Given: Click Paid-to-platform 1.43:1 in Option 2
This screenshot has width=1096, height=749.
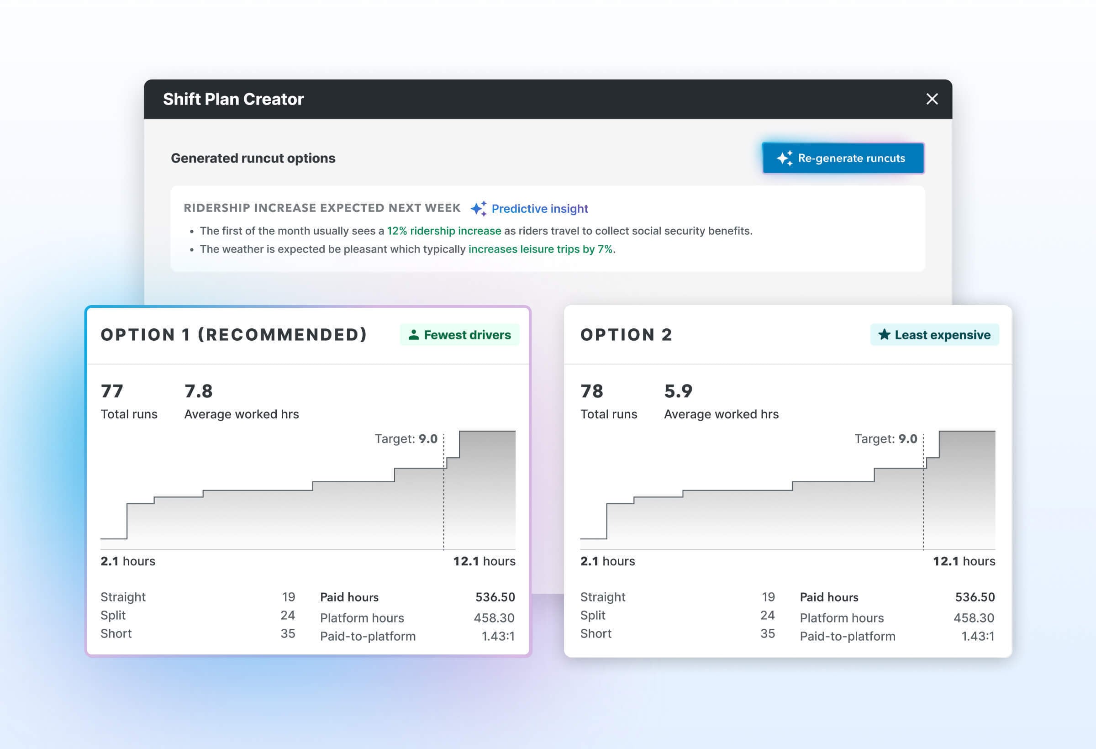Looking at the screenshot, I should point(897,636).
